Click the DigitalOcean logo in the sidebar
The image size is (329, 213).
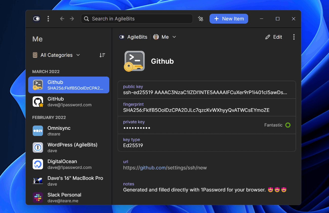coord(38,164)
